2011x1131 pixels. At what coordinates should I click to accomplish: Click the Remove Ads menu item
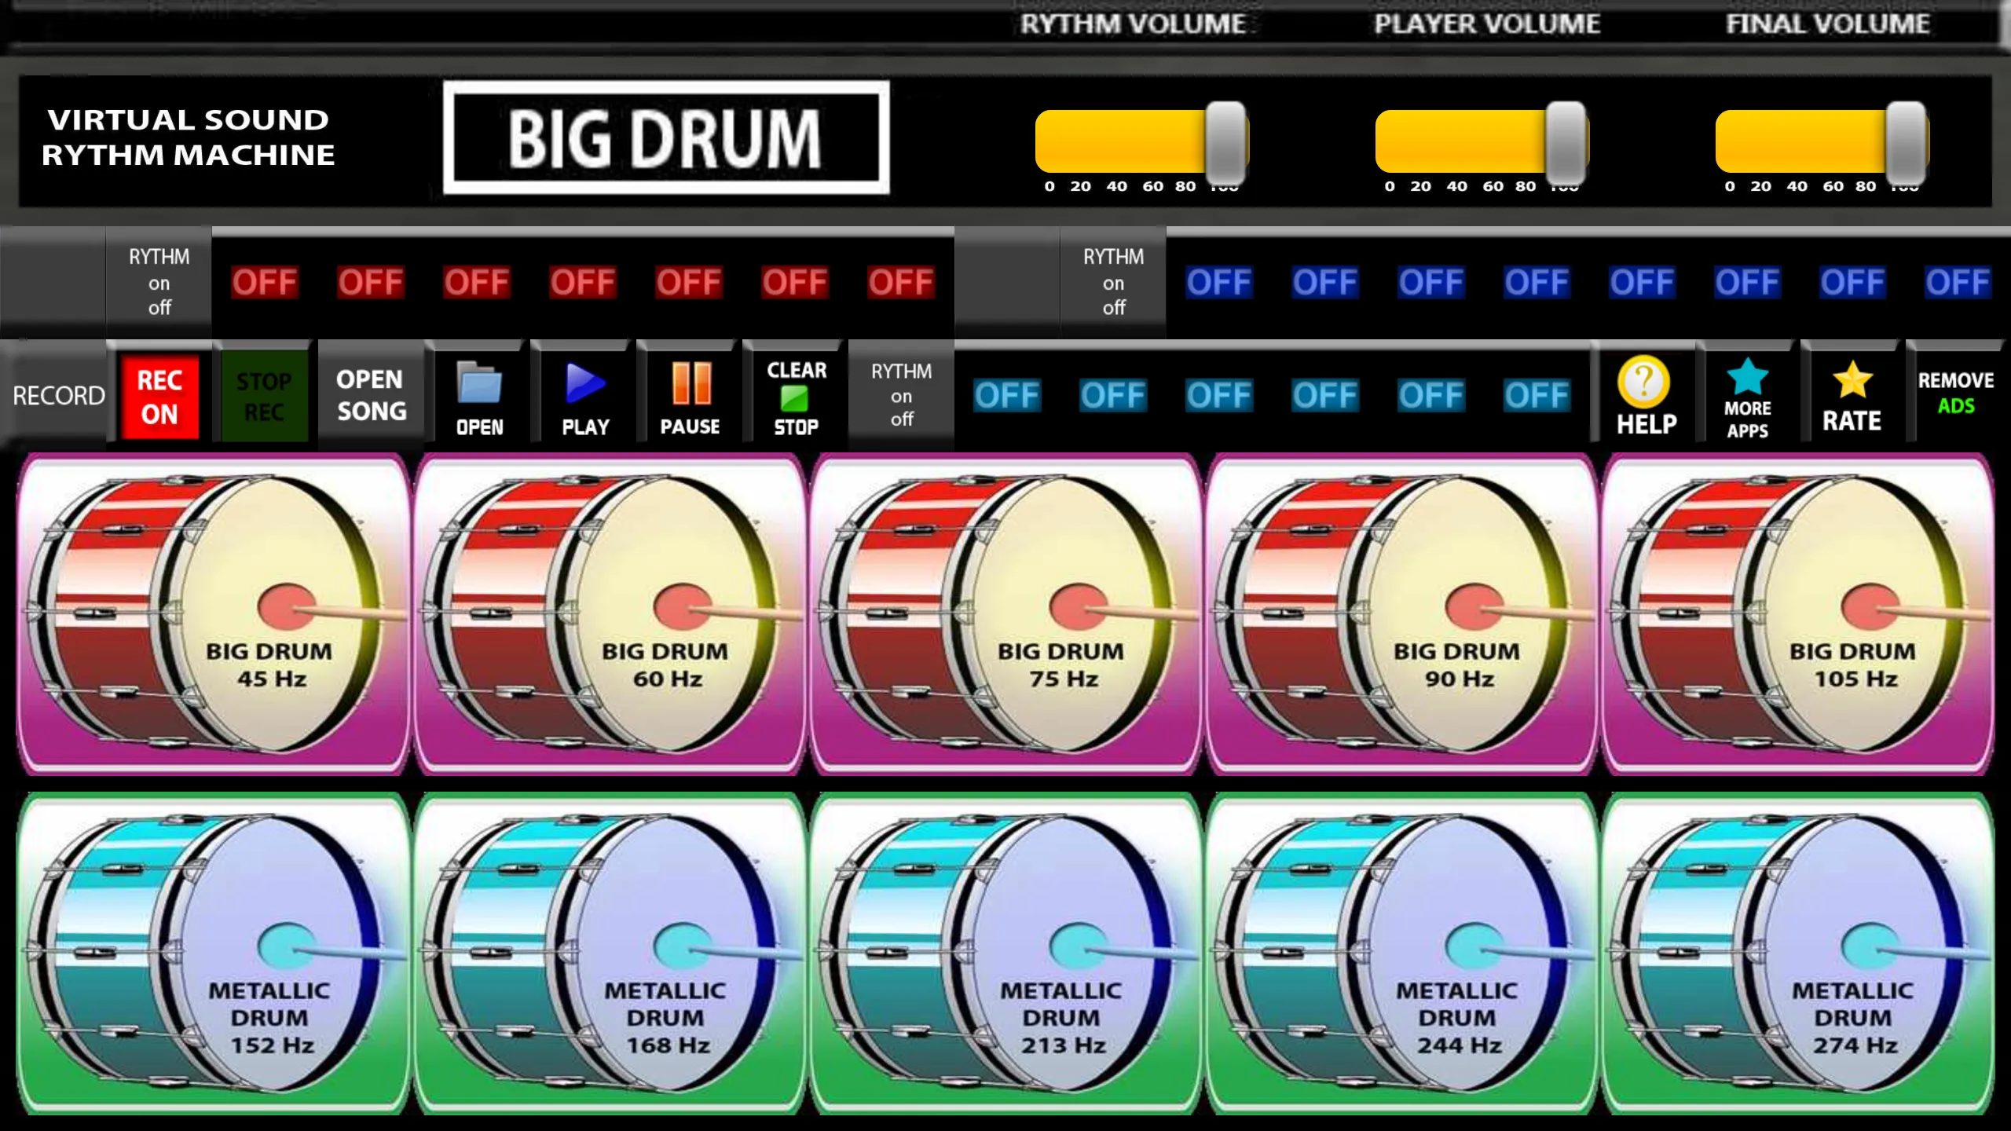pyautogui.click(x=1958, y=397)
